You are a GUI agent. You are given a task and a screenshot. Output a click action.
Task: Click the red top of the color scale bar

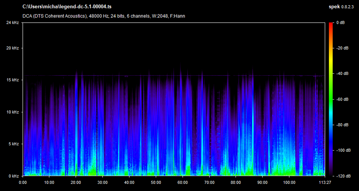point(332,24)
